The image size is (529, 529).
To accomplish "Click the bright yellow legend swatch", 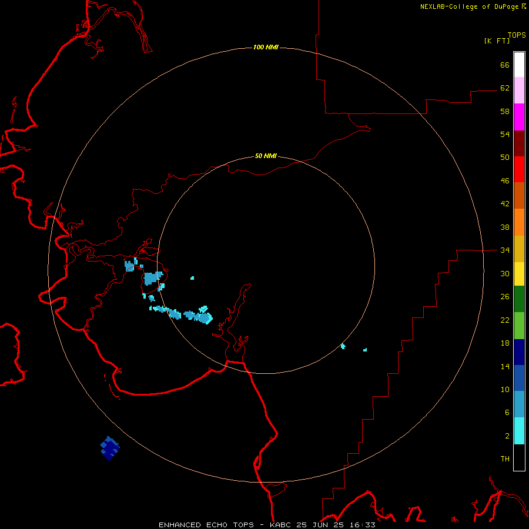I will tap(519, 274).
